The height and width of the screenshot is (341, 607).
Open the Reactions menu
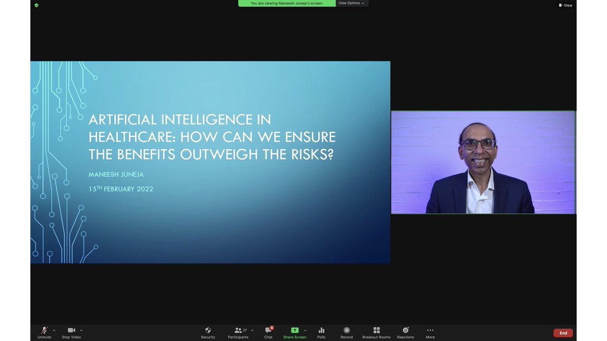pyautogui.click(x=406, y=332)
